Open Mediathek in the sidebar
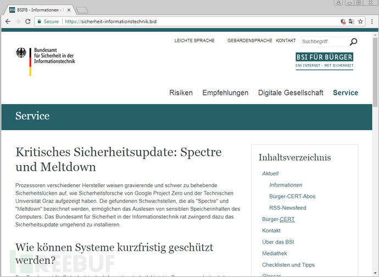The image size is (379, 277). pos(275,253)
